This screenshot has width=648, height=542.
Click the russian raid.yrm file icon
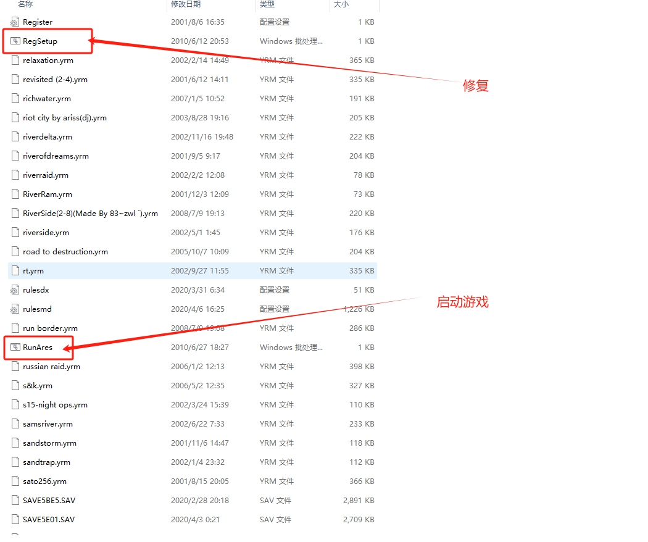tap(15, 367)
